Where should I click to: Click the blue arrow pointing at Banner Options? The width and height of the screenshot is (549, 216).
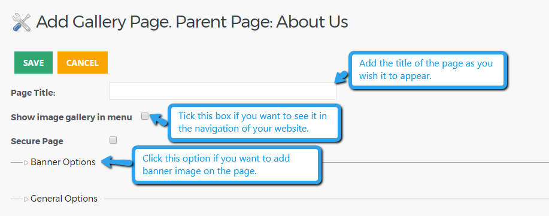coord(117,162)
